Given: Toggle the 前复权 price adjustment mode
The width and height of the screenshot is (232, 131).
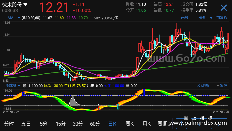Looking at the screenshot, I should point(222,18).
